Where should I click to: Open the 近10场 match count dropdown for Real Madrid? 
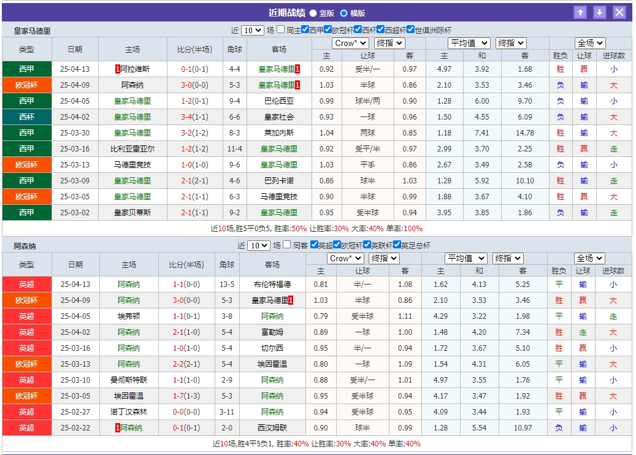pyautogui.click(x=253, y=30)
